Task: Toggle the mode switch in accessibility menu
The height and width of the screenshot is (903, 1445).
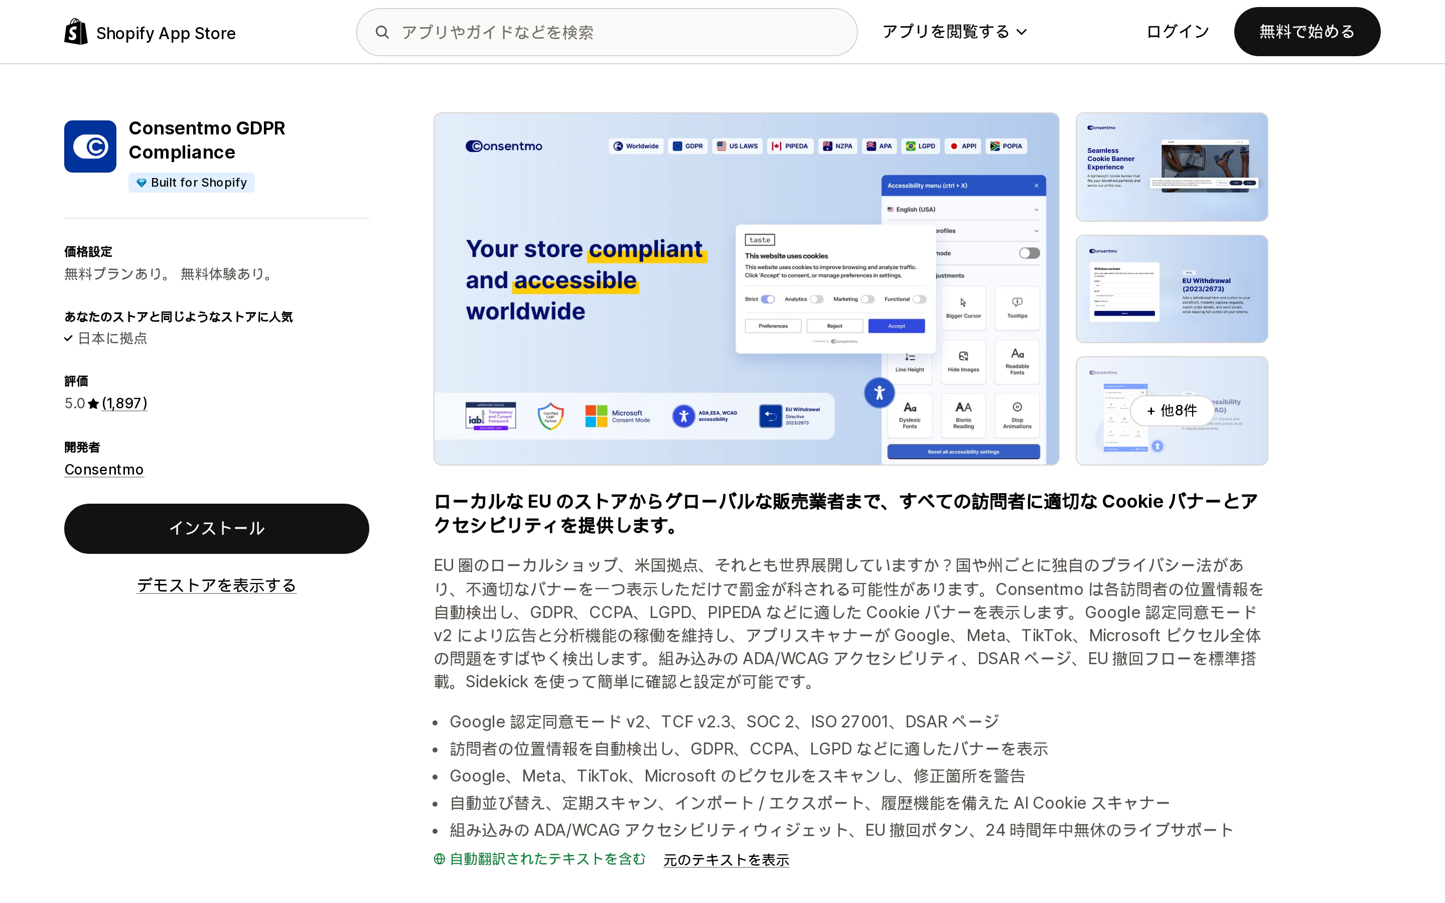Action: tap(1030, 253)
